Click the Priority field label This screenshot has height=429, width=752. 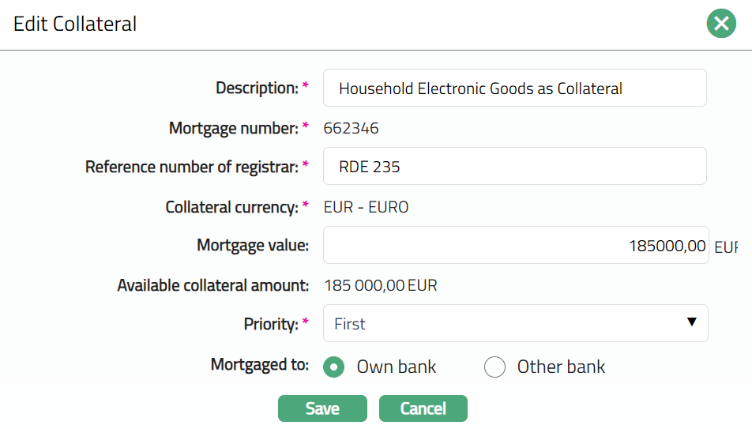click(271, 324)
